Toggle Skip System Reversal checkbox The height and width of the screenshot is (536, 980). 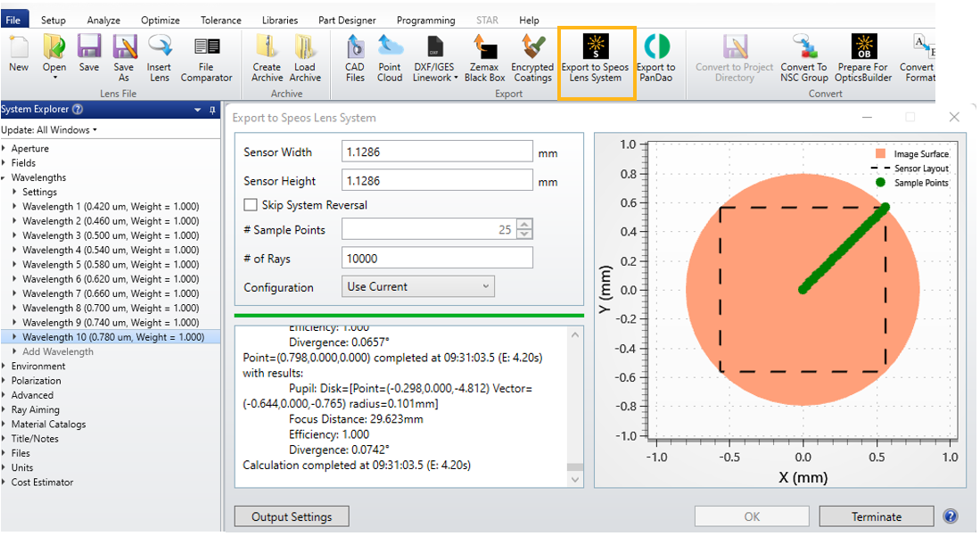point(251,205)
